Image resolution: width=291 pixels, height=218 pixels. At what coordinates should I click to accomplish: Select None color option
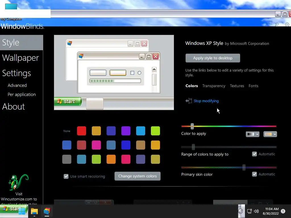[66, 131]
